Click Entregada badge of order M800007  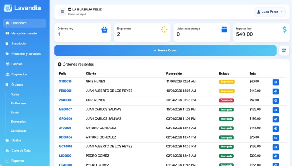click(x=226, y=110)
